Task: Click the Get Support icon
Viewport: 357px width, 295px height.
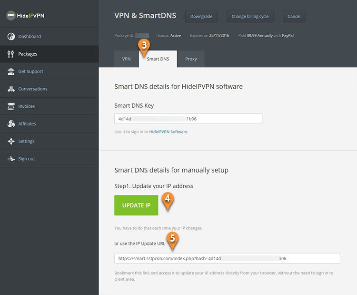Action: (x=11, y=71)
